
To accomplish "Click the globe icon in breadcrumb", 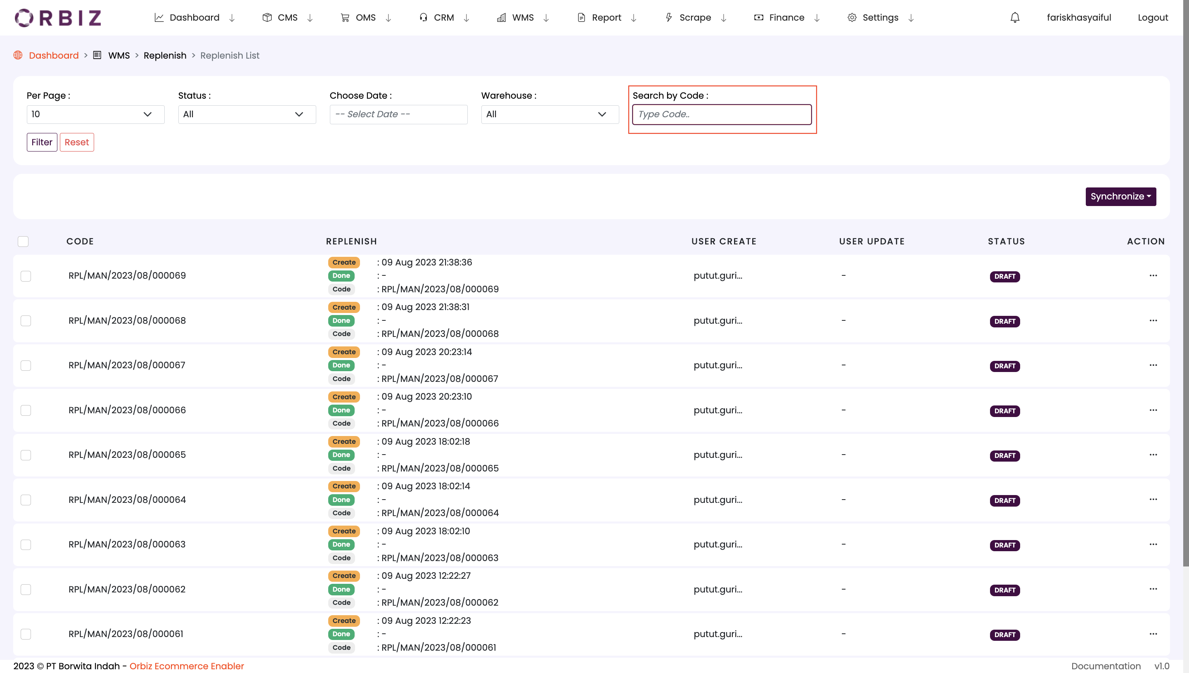I will tap(18, 55).
